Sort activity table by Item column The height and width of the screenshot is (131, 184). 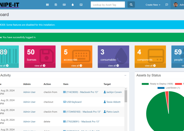tap(66, 84)
